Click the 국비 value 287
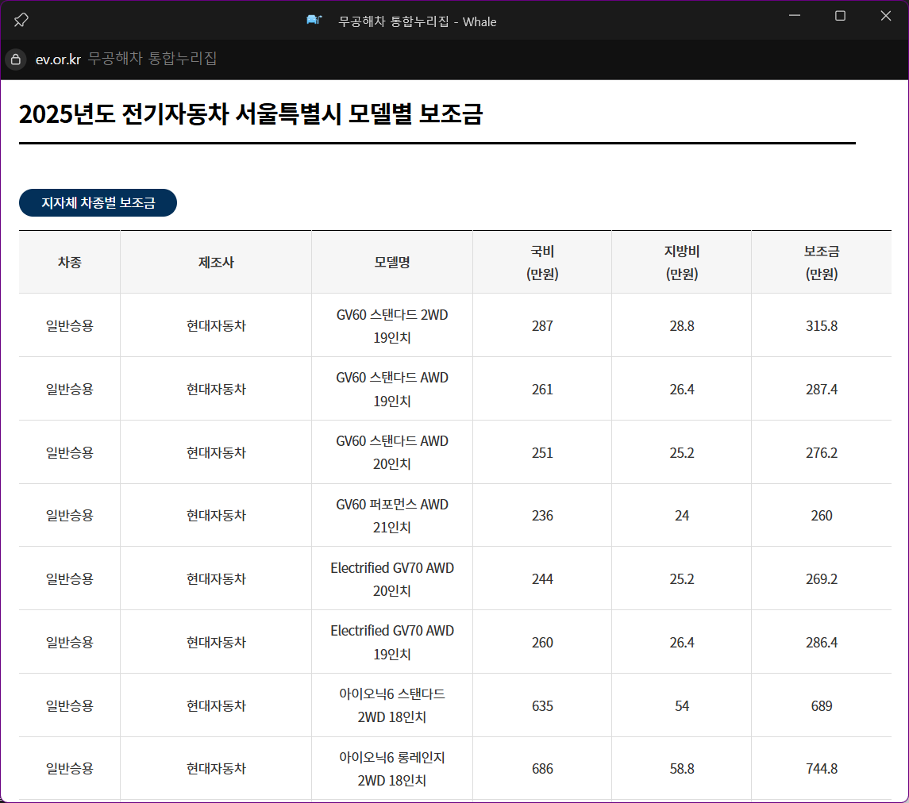Screen dimensions: 909x803 click(x=542, y=325)
